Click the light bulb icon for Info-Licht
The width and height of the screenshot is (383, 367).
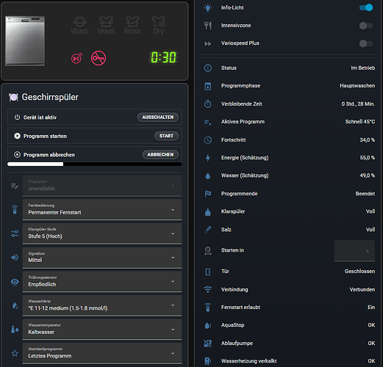(208, 7)
